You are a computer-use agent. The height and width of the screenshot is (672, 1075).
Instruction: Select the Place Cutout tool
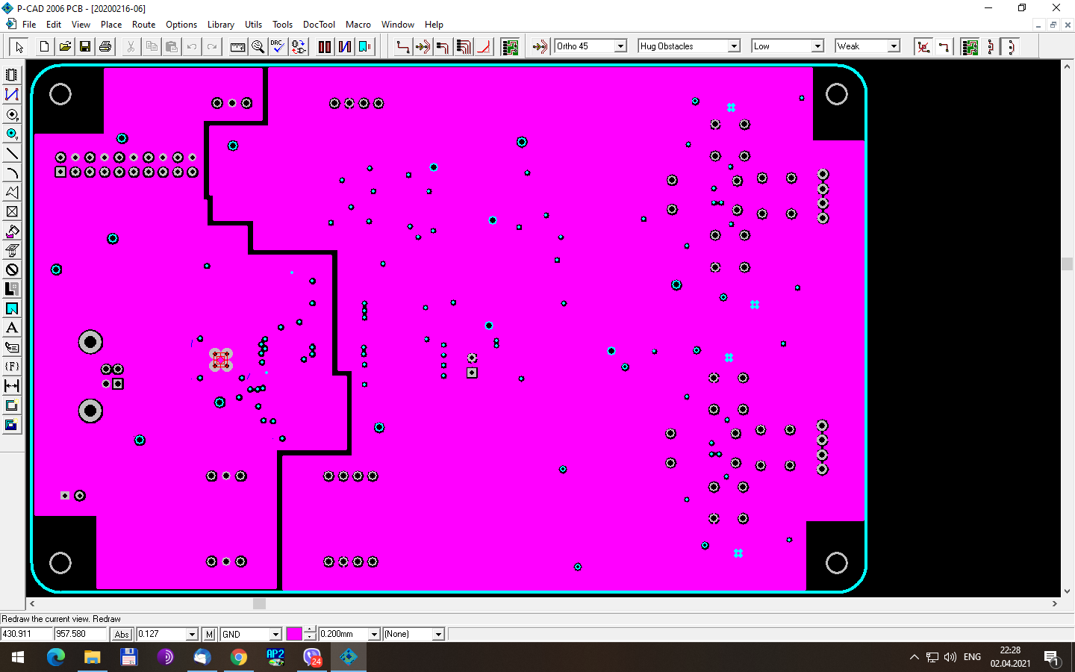point(12,250)
